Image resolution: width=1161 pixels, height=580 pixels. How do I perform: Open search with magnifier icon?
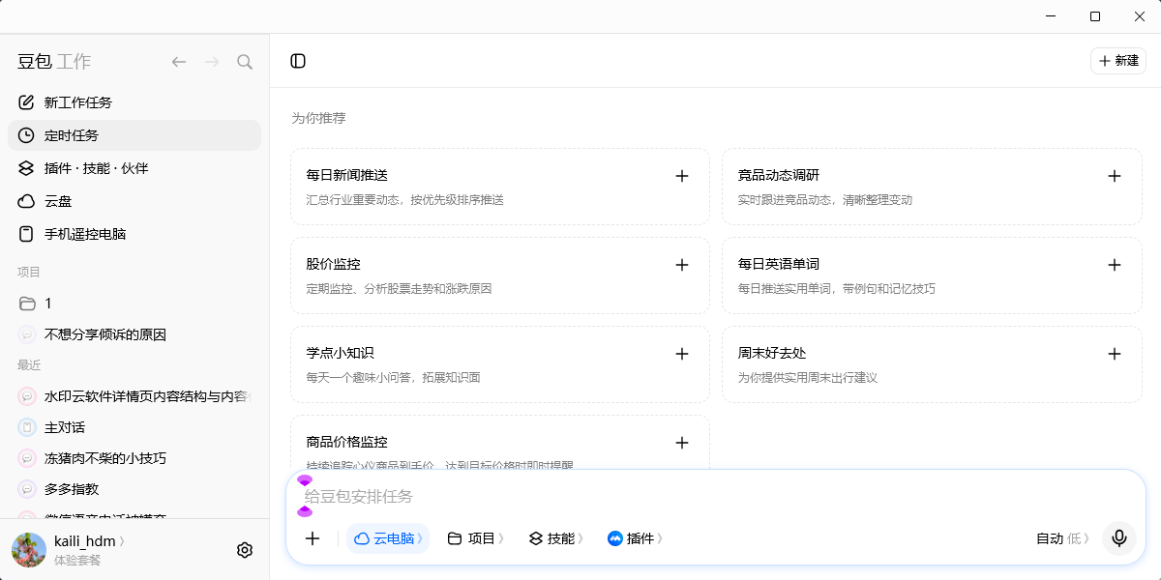pos(245,62)
